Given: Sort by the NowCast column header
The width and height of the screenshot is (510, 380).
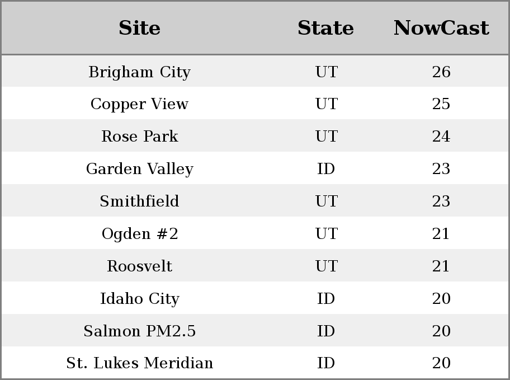Looking at the screenshot, I should point(441,27).
